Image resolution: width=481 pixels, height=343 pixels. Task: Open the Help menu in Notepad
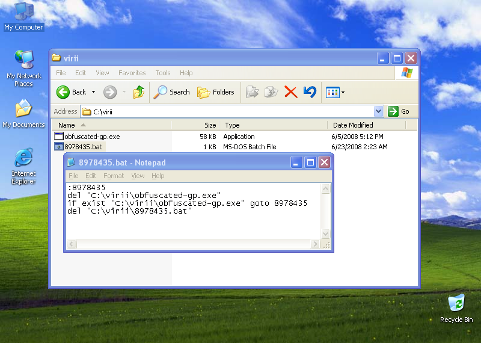click(x=158, y=176)
